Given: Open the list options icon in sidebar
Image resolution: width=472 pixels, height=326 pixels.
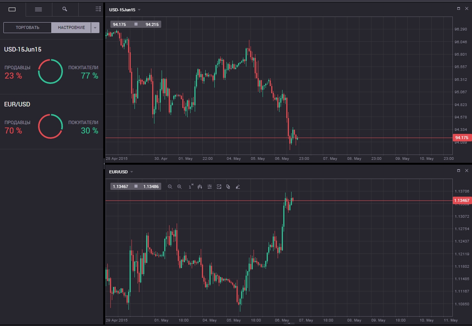Looking at the screenshot, I should (98, 9).
